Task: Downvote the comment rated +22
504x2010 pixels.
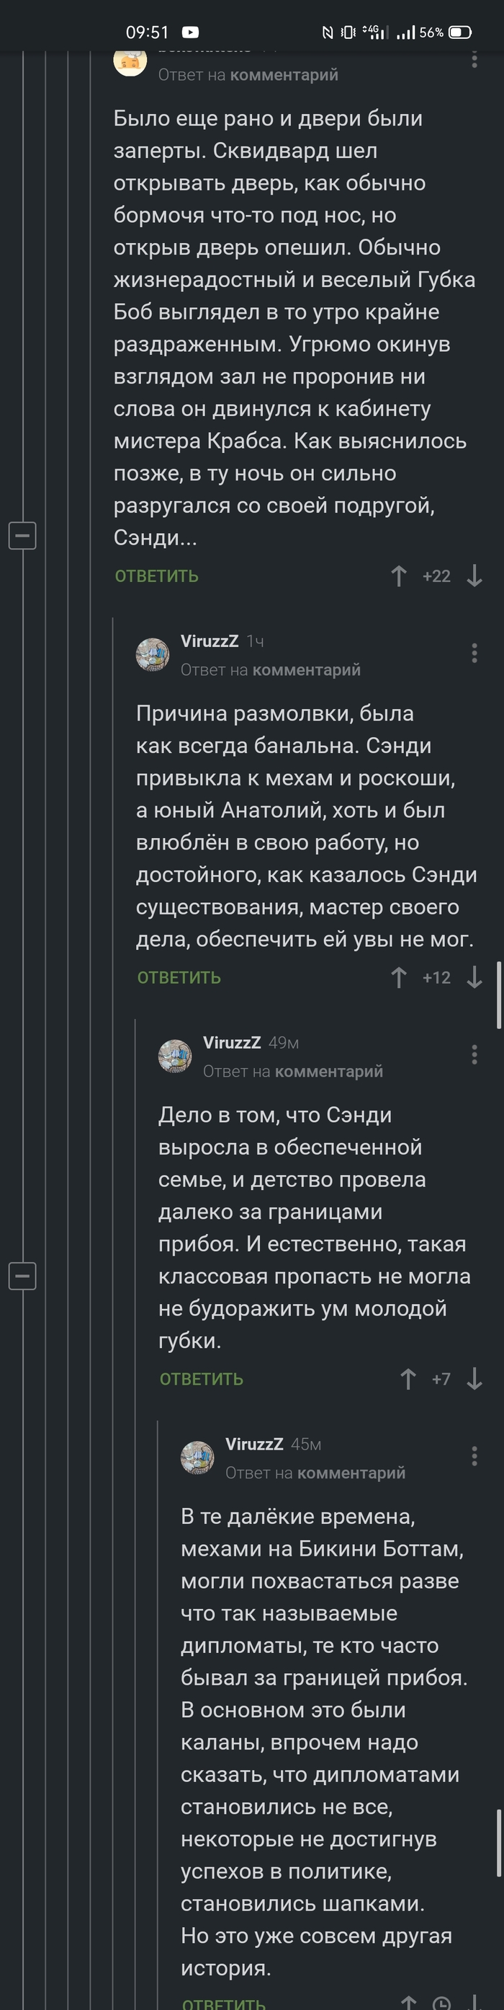Action: coord(474,576)
